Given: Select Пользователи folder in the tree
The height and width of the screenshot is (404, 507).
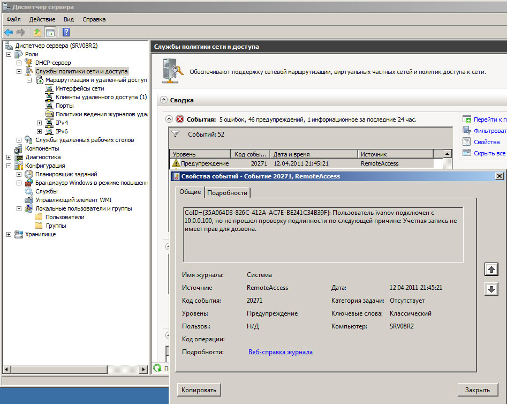Looking at the screenshot, I should click(x=65, y=217).
